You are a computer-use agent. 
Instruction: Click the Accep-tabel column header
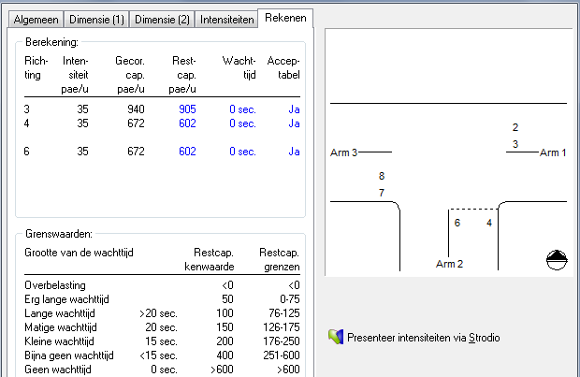click(283, 67)
